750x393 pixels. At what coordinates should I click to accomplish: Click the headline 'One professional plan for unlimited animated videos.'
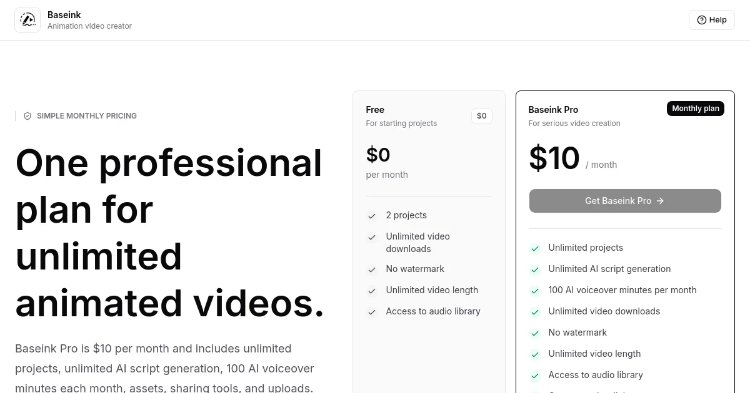pyautogui.click(x=170, y=233)
